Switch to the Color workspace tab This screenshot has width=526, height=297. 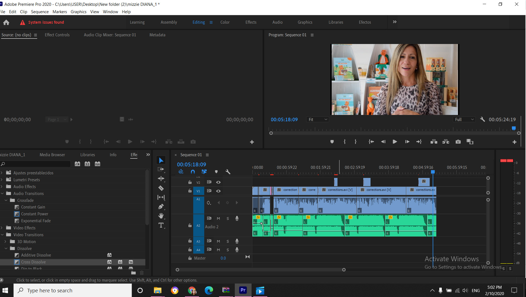(225, 22)
